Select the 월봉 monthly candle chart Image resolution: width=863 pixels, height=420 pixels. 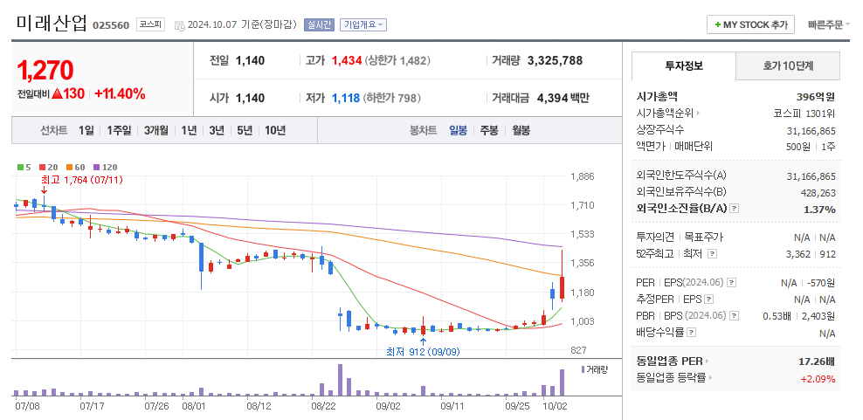coord(521,130)
